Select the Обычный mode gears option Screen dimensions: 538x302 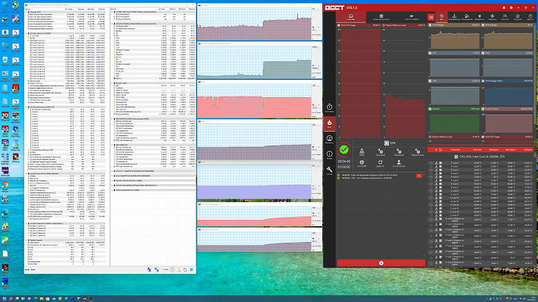tap(399, 152)
